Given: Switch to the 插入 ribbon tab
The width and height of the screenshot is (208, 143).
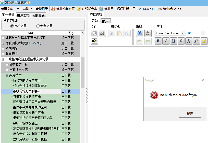Looking at the screenshot, I should coord(105,21).
